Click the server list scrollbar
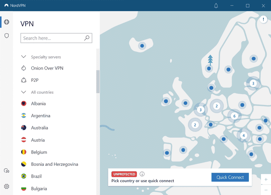Viewport: 271px width, 195px height. [98, 81]
